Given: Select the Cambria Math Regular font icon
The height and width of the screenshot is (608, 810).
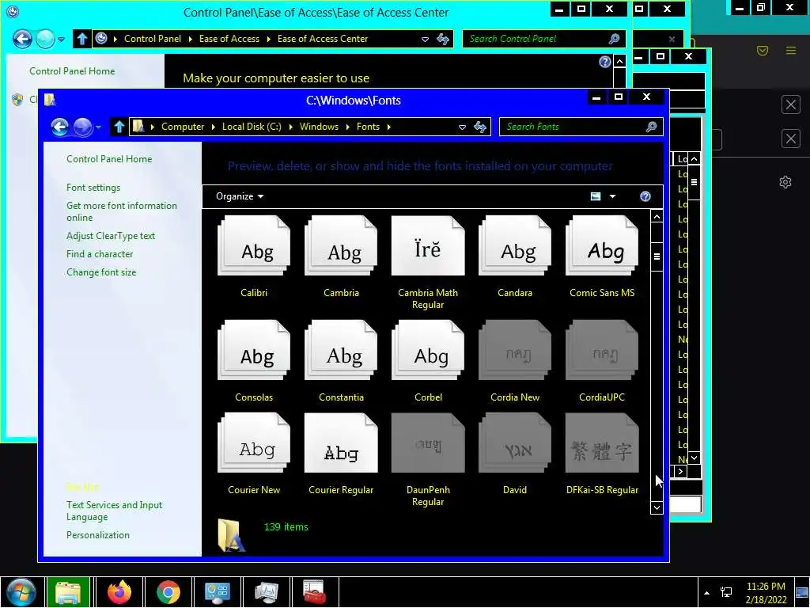Looking at the screenshot, I should point(428,245).
